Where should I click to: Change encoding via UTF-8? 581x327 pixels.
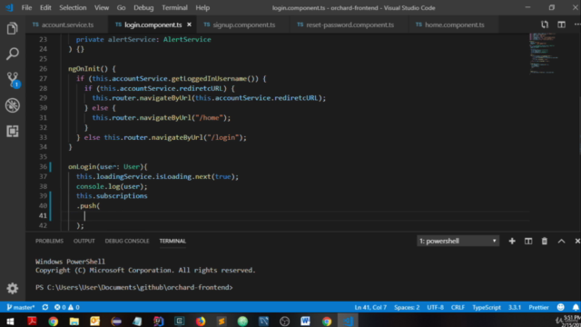[x=436, y=307]
